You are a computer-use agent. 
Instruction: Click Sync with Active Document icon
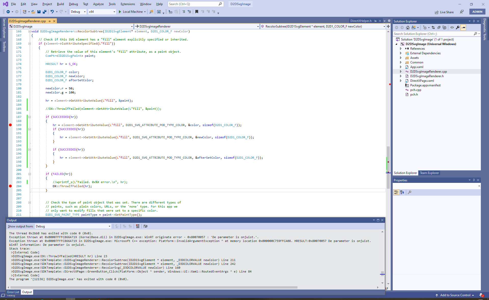(x=433, y=28)
